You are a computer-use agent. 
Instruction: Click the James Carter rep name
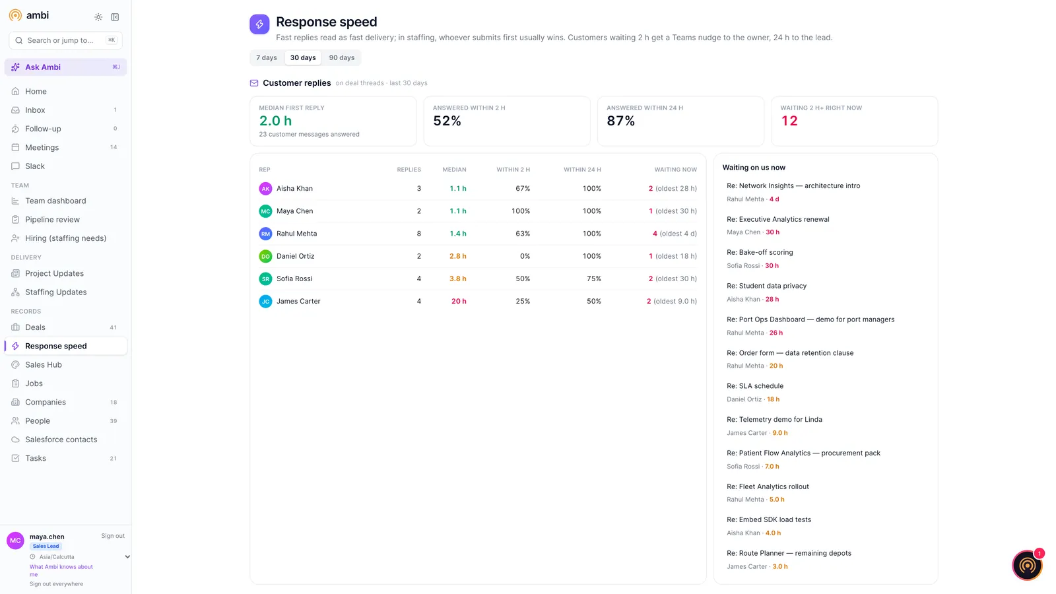(x=298, y=302)
